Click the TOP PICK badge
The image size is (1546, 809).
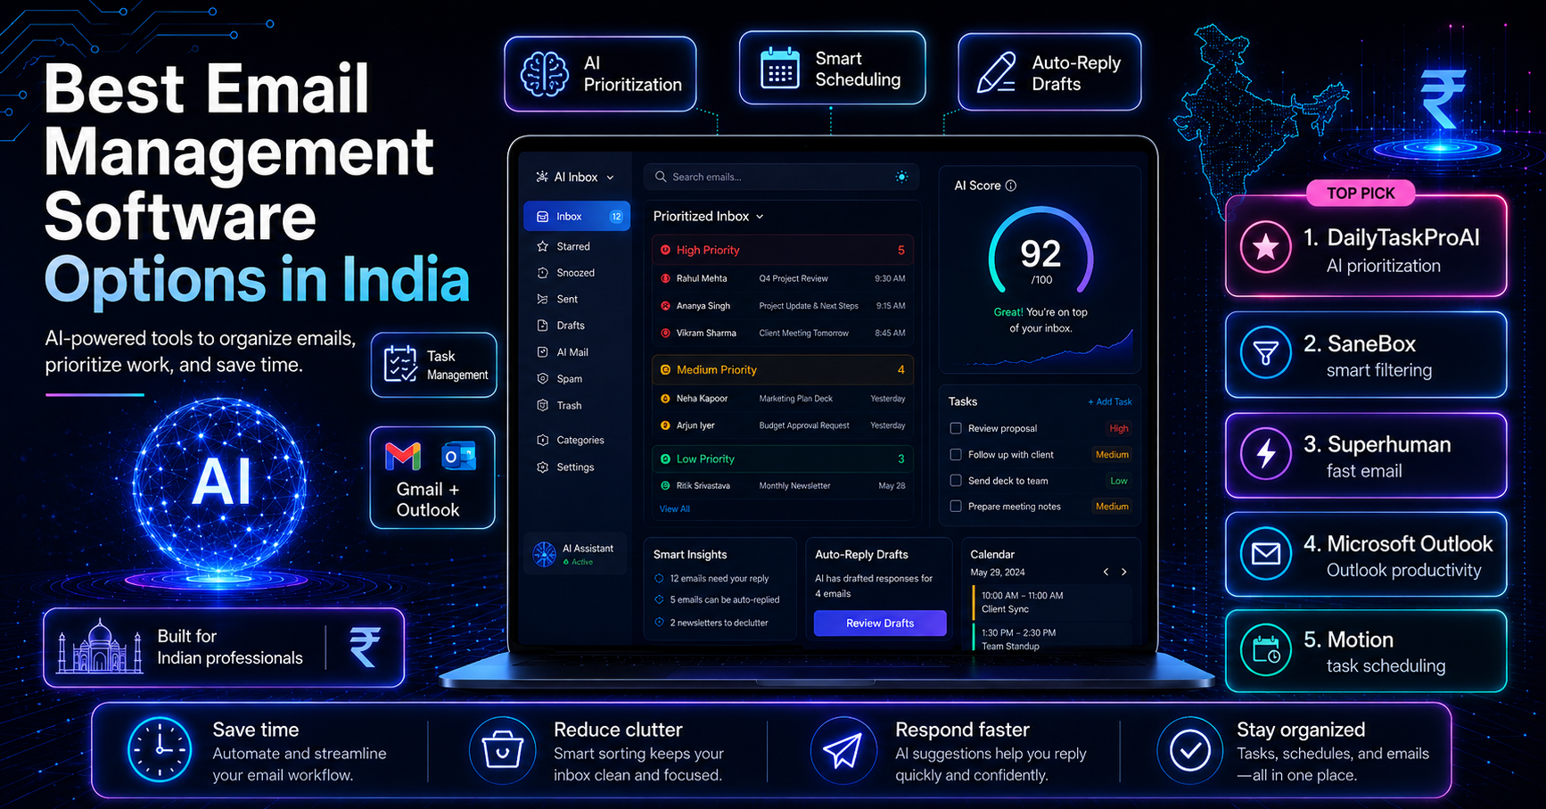pyautogui.click(x=1361, y=193)
